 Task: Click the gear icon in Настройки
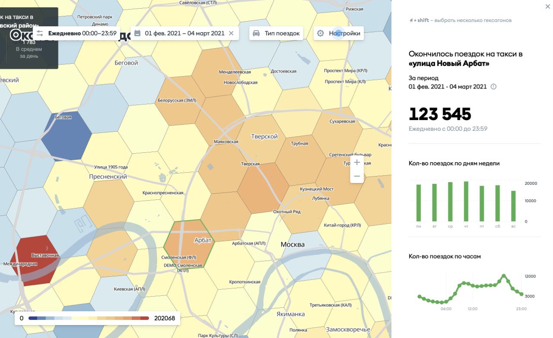coord(321,33)
